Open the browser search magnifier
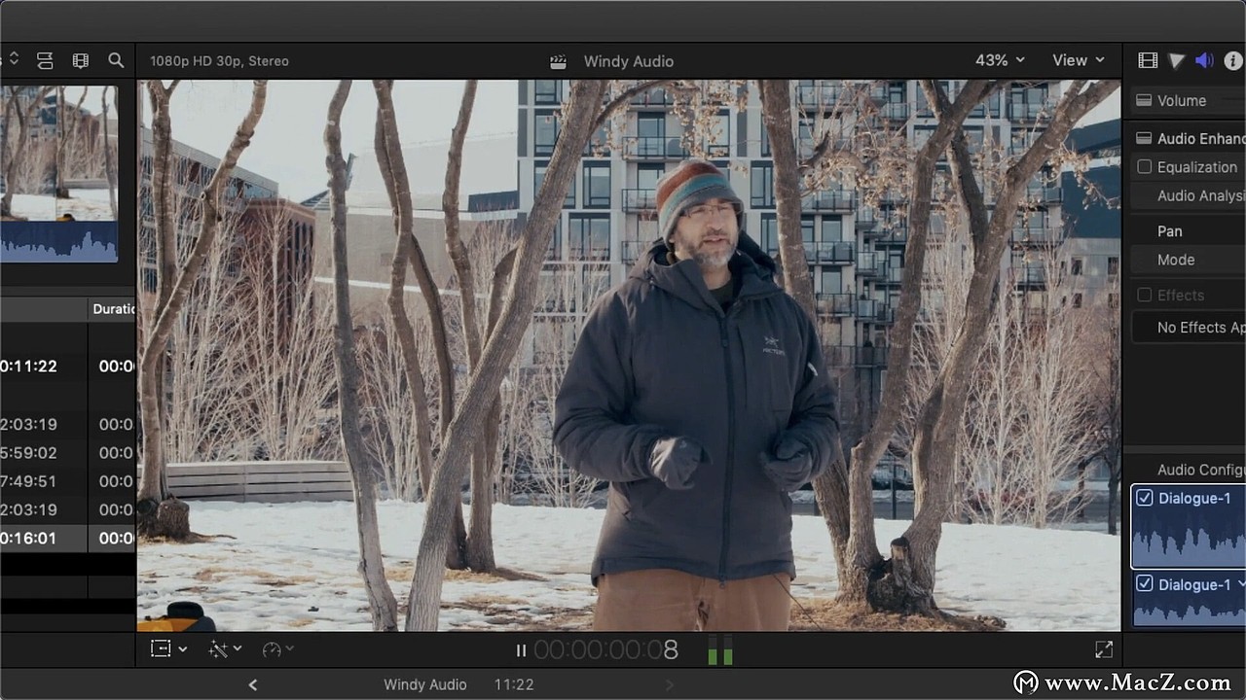 point(116,60)
